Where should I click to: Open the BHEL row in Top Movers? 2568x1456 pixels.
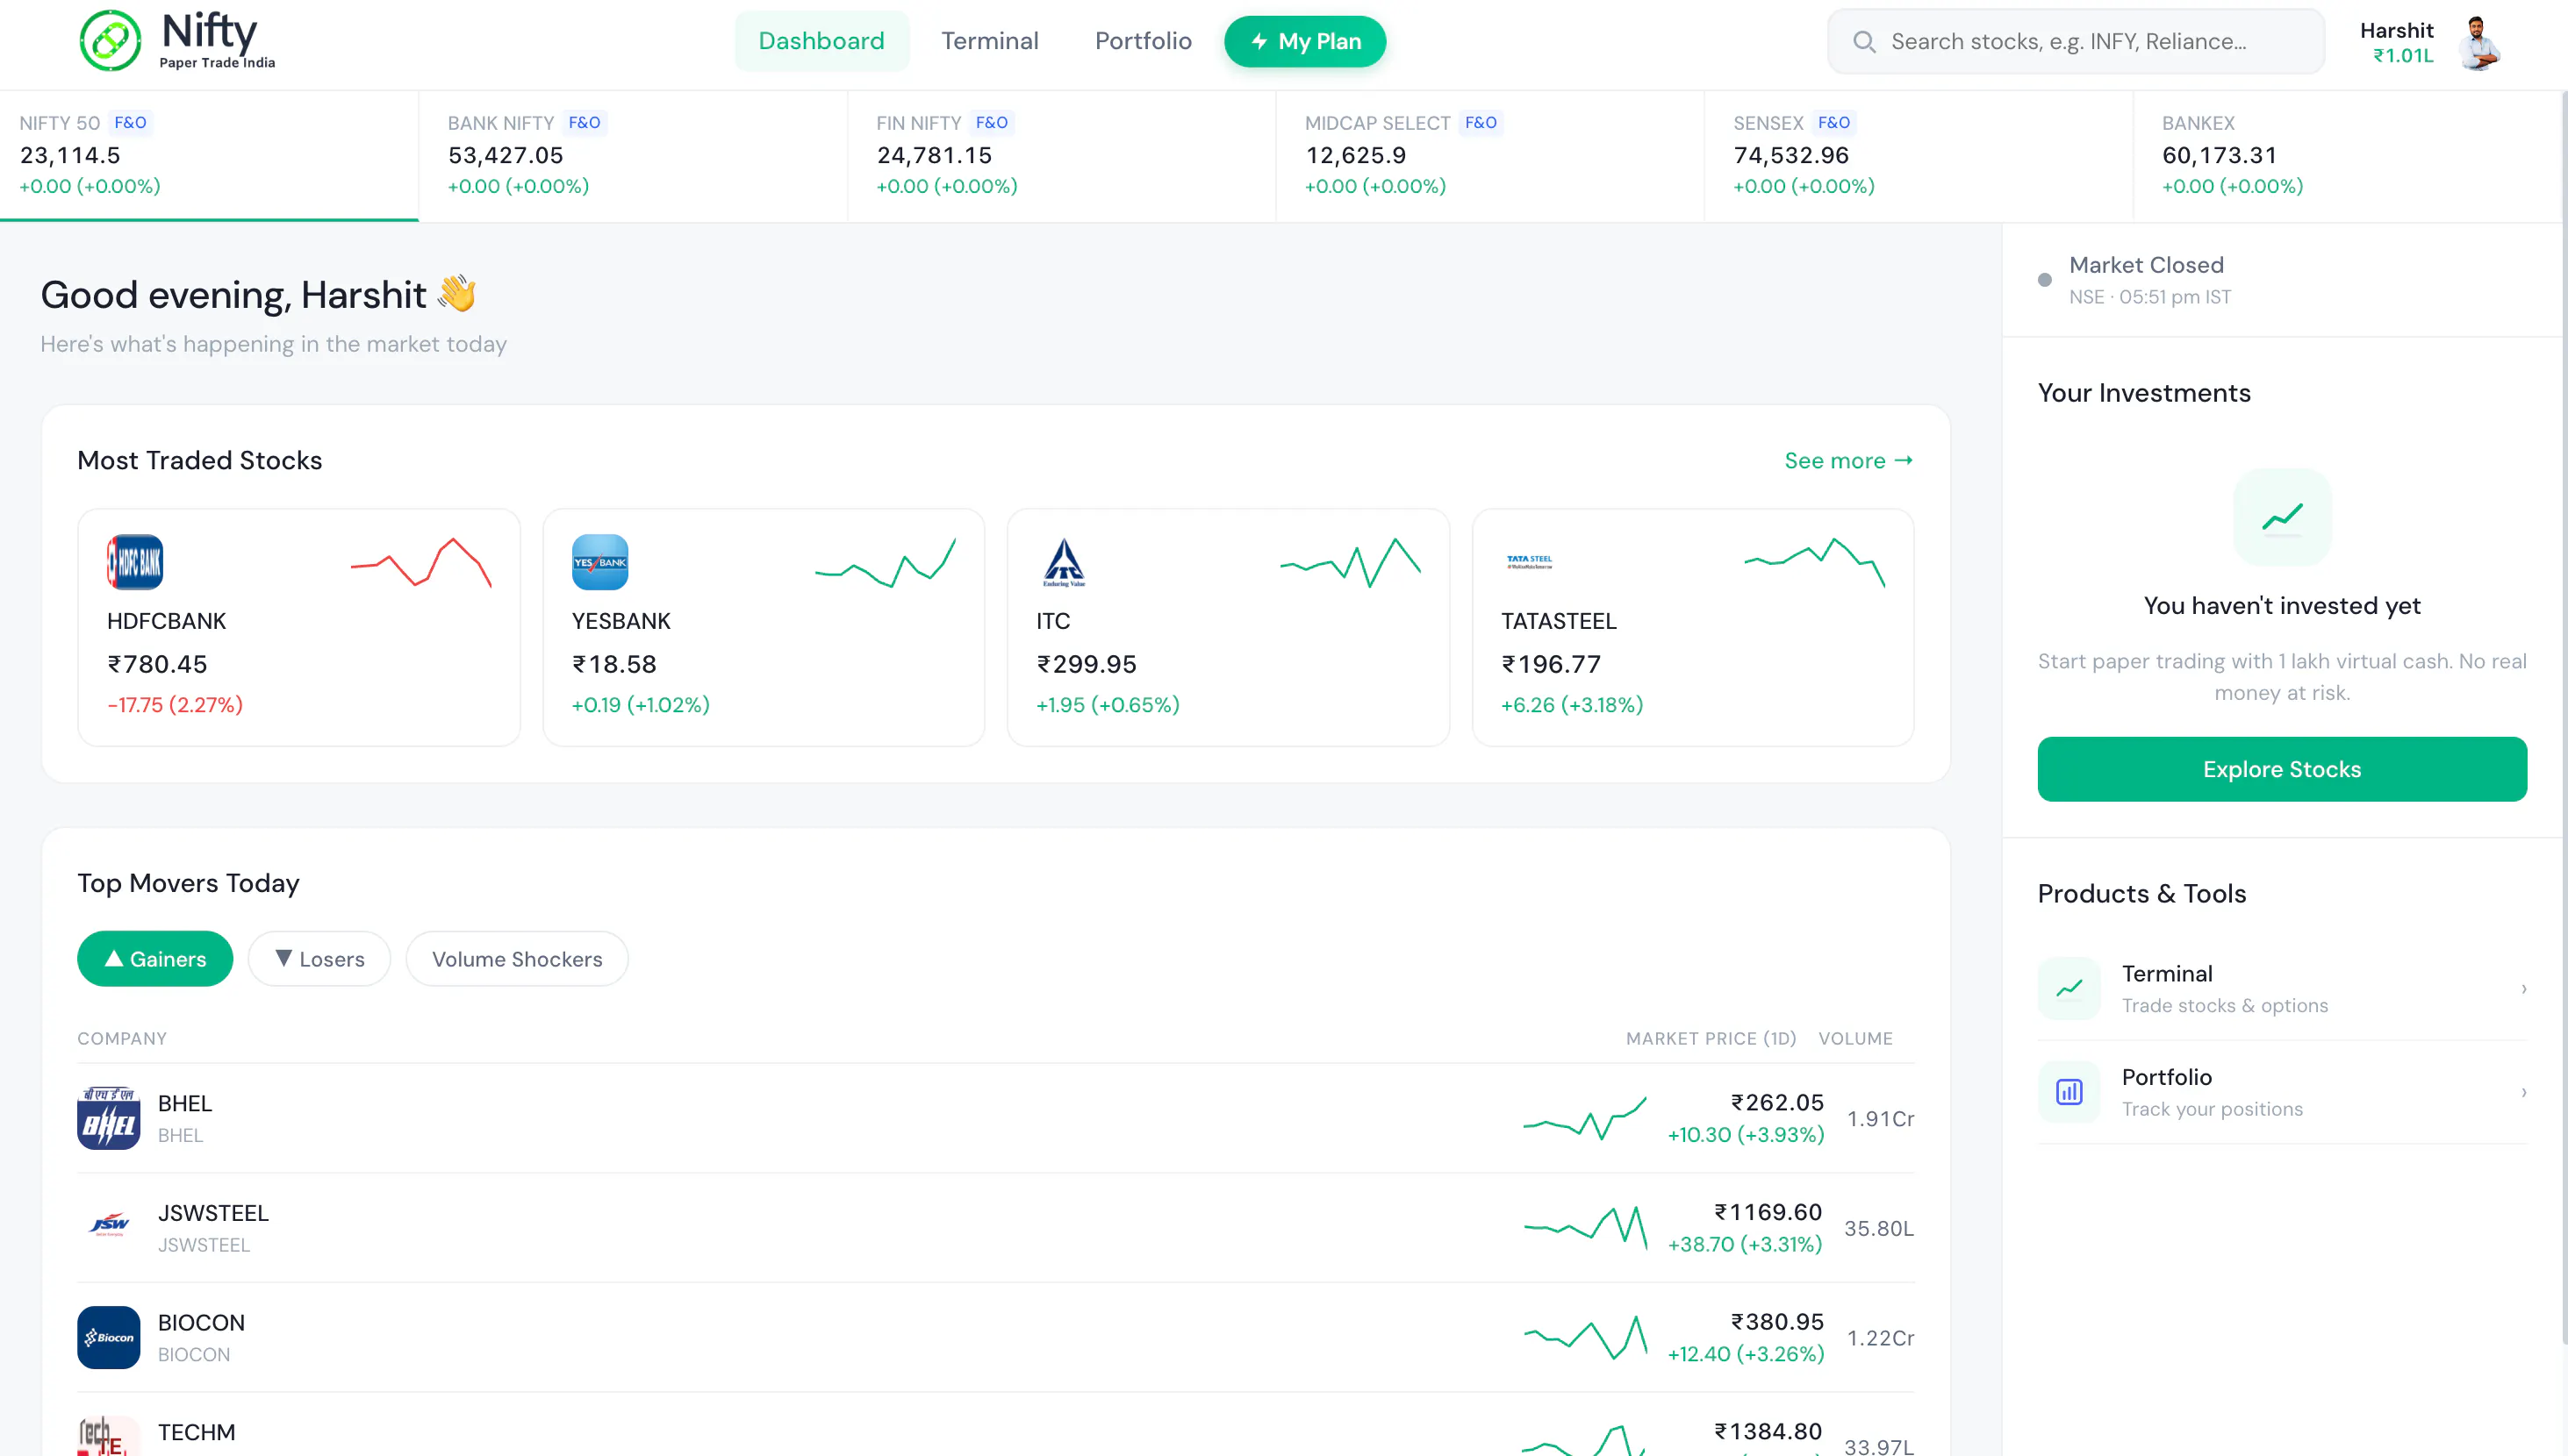click(x=995, y=1118)
